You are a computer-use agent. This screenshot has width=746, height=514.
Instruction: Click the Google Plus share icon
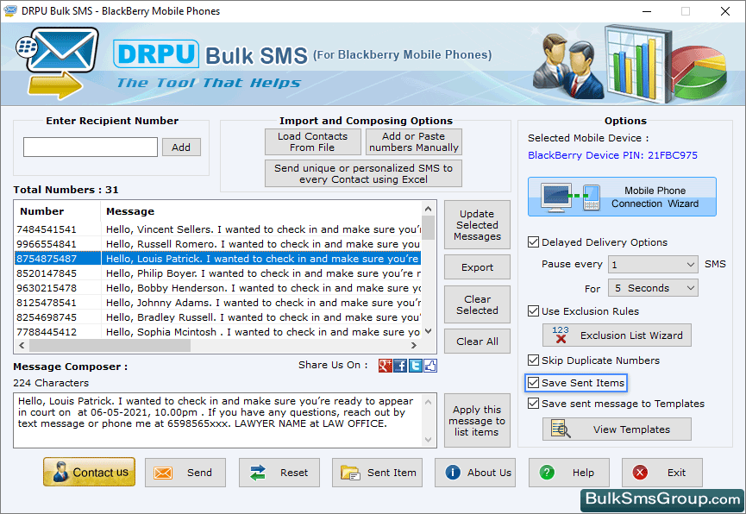click(x=385, y=366)
